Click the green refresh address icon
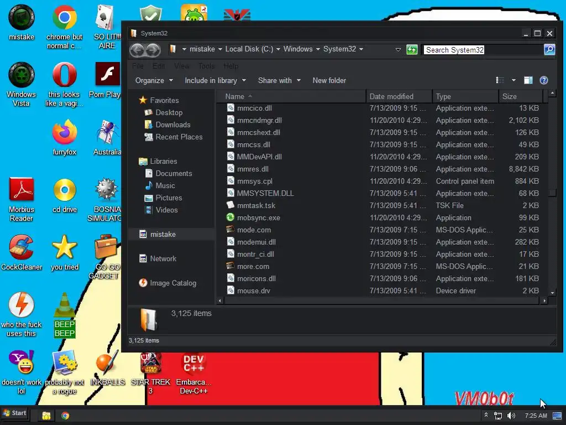Screen dimensions: 566x425 tap(412, 49)
